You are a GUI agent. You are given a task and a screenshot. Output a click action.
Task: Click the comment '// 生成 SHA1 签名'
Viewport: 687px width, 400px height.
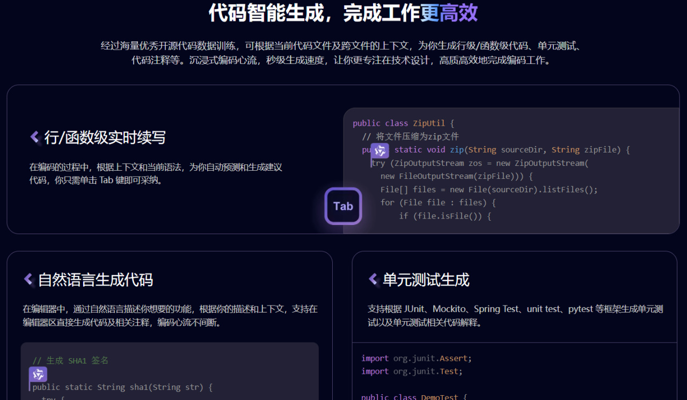click(x=70, y=361)
